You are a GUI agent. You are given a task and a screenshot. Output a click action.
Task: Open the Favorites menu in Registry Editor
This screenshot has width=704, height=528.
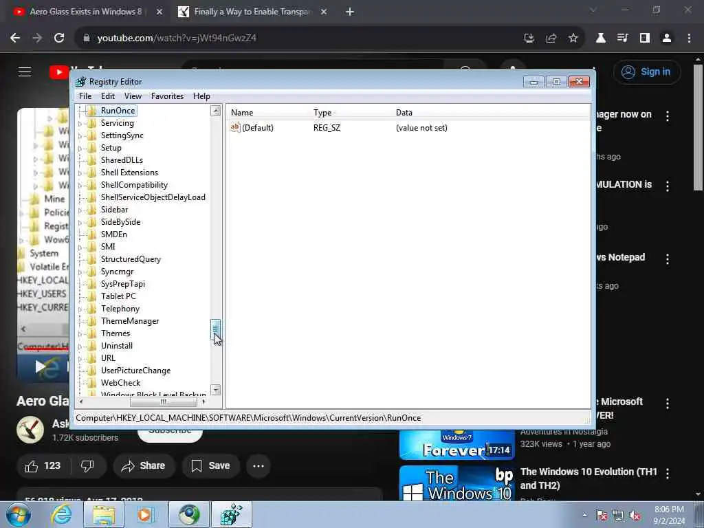[x=167, y=96]
